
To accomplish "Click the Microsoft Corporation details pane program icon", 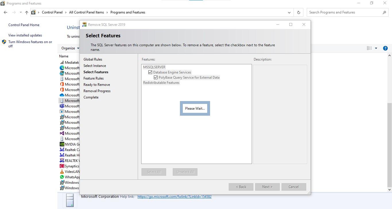I will (70, 200).
